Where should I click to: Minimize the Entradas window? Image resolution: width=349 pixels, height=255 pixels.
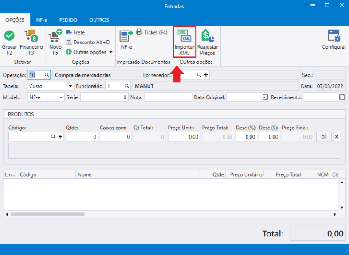pos(313,5)
